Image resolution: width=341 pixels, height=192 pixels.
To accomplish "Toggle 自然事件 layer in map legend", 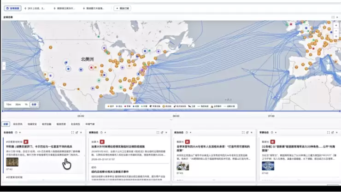I will coord(216,106).
